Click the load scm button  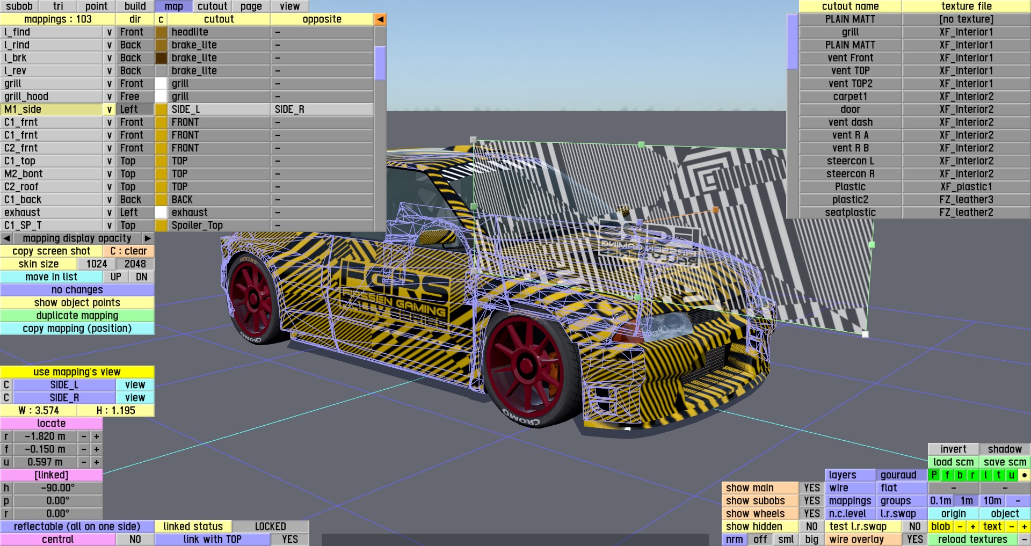click(x=954, y=462)
